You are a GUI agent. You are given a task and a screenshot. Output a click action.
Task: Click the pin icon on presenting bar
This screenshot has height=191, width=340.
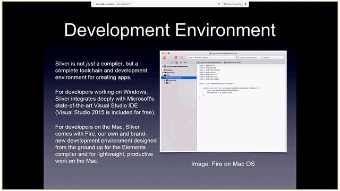pyautogui.click(x=245, y=4)
